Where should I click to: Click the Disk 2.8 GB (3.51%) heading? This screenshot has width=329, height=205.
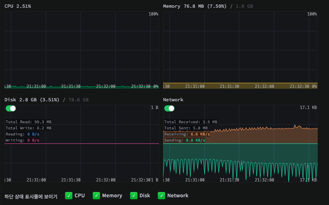(x=32, y=100)
